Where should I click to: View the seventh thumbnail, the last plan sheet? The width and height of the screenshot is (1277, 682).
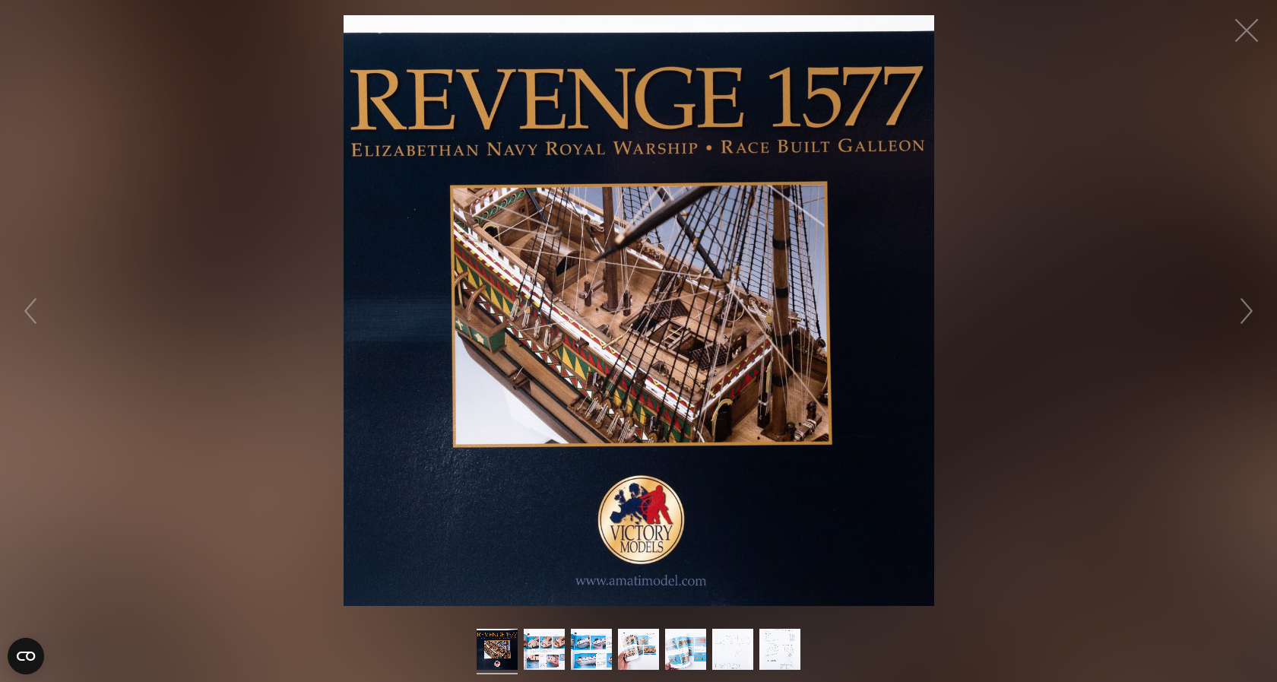[x=780, y=649]
